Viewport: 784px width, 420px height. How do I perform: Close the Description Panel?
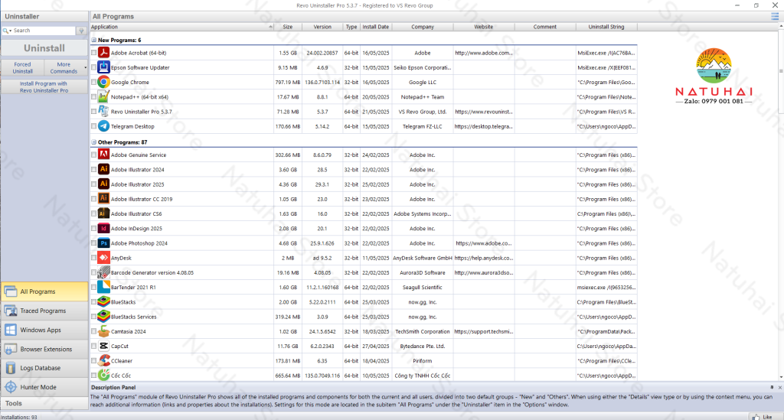point(779,387)
